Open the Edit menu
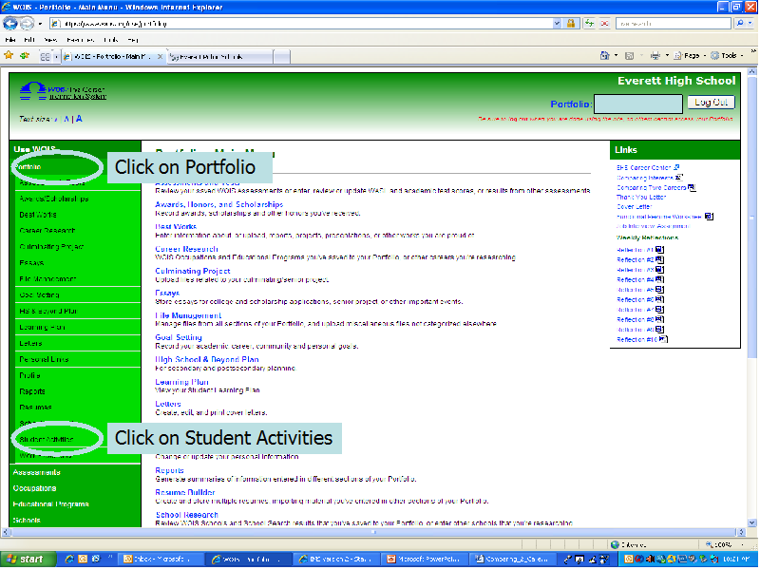Viewport: 760px width, 570px height. point(29,40)
